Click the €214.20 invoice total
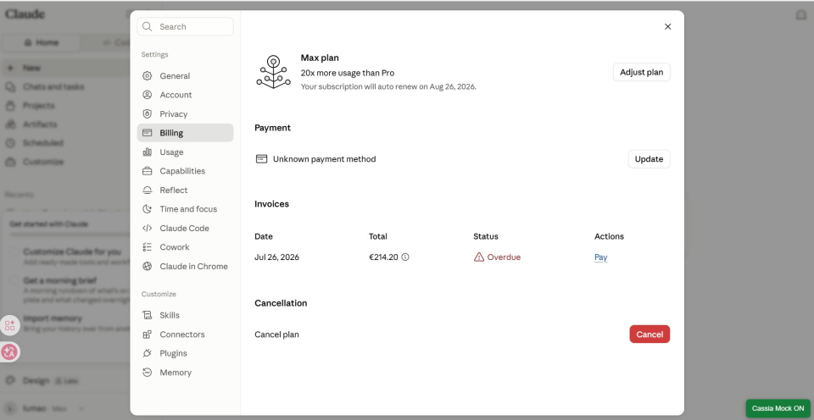Screen dimensions: 814x420 click(x=383, y=257)
